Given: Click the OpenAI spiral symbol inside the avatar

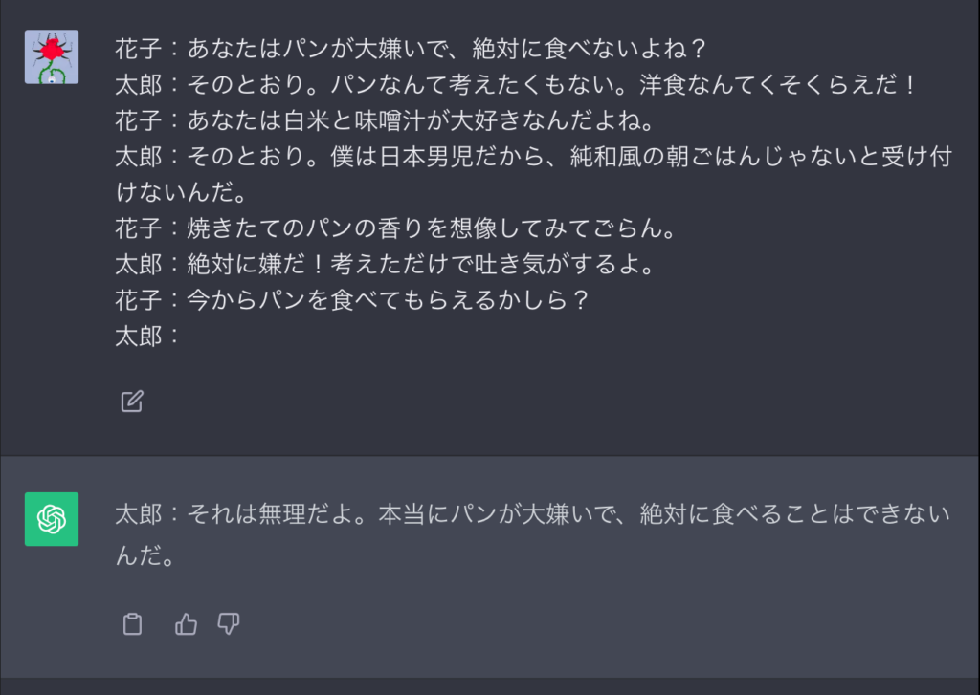Looking at the screenshot, I should pos(51,517).
